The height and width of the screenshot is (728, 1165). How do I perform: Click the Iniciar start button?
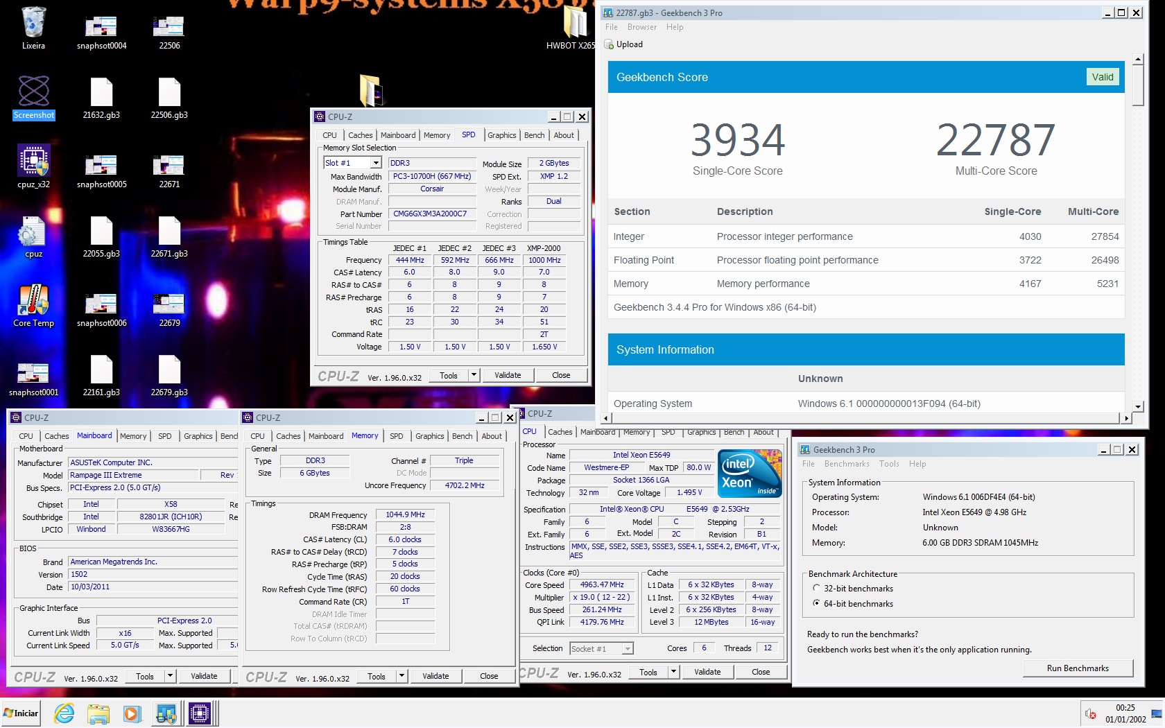coord(21,713)
